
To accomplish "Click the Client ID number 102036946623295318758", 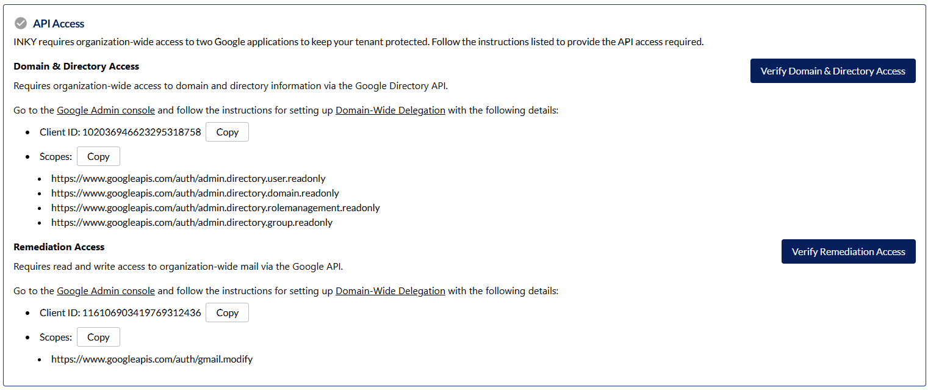I will 142,132.
